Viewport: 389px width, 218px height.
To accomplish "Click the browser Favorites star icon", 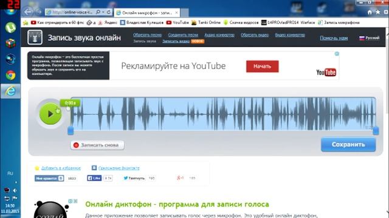I will [x=378, y=12].
